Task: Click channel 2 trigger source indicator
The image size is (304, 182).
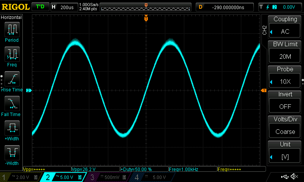Action: pos(274,7)
